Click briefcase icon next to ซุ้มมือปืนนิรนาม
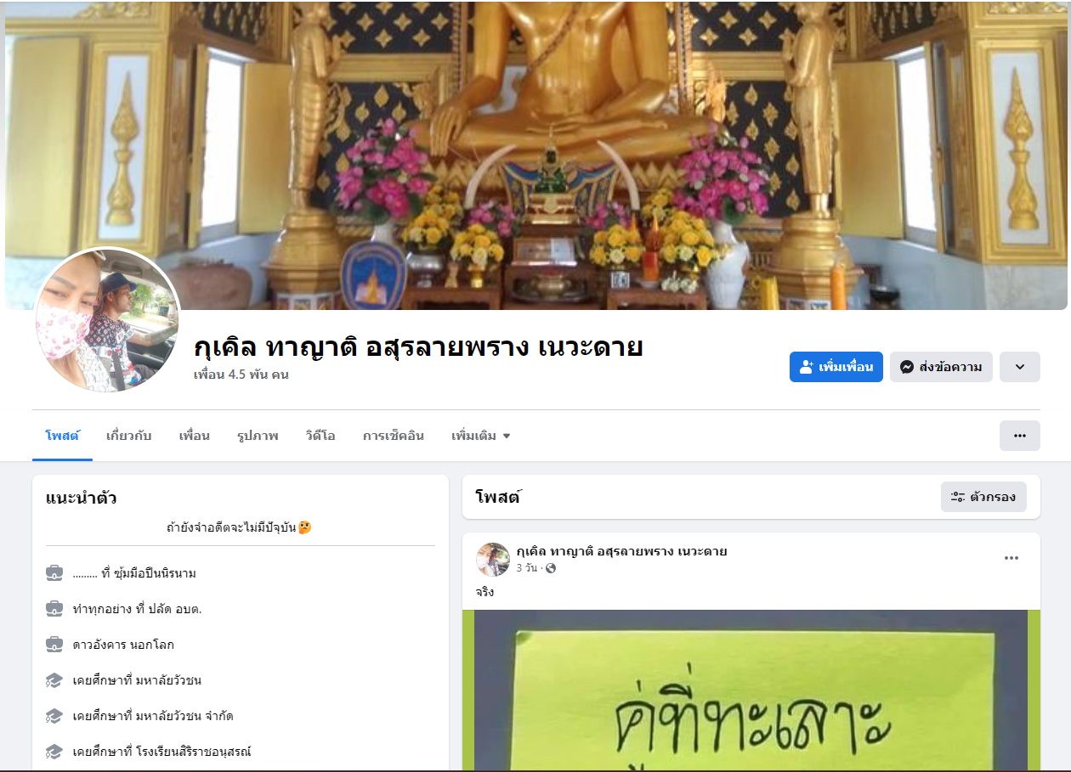Screen dimensions: 1071x772 coord(54,573)
